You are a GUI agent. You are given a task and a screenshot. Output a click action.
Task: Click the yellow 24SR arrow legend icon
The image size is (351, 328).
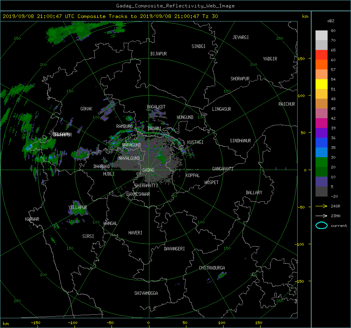321,206
